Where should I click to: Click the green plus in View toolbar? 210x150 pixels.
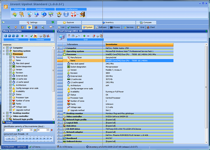(x=22, y=36)
